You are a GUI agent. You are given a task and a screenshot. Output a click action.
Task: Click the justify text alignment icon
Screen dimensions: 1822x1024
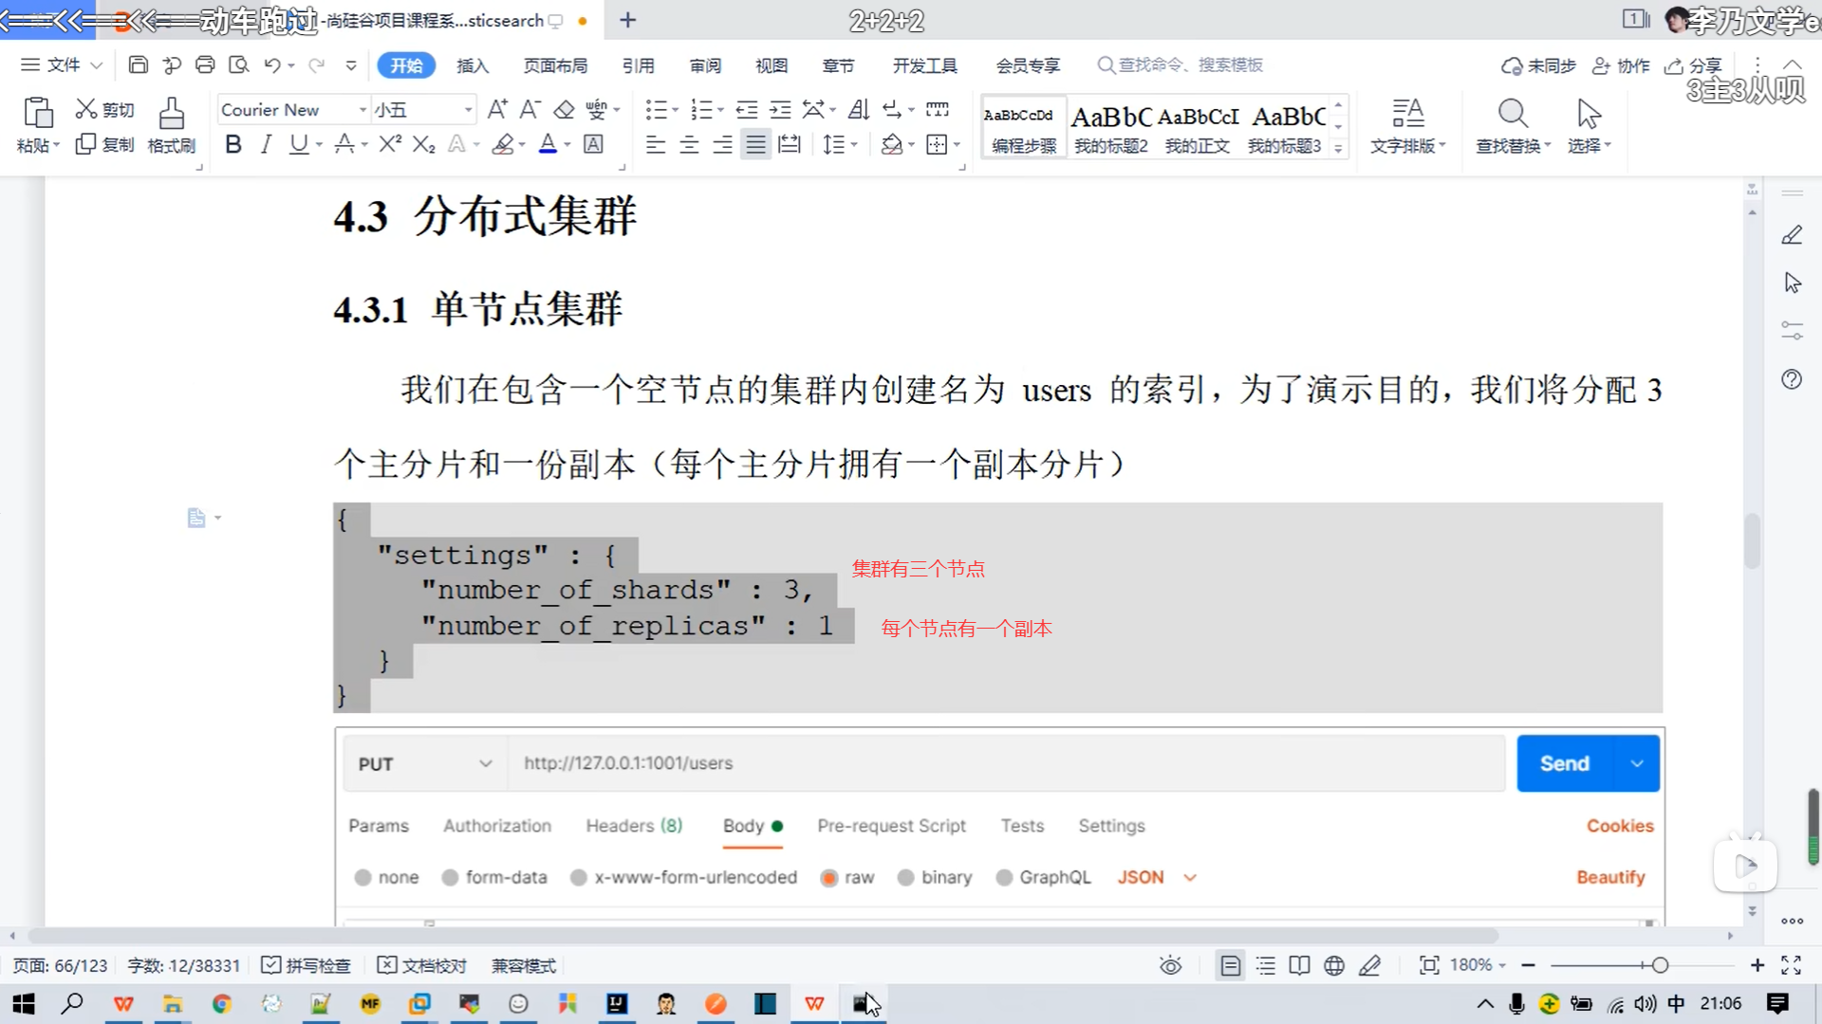[755, 144]
